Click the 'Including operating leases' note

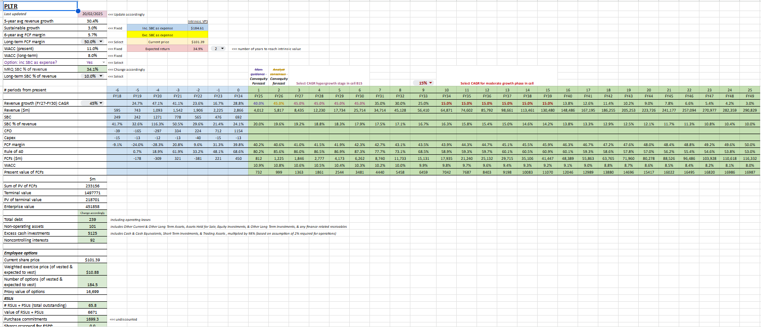[x=131, y=220]
